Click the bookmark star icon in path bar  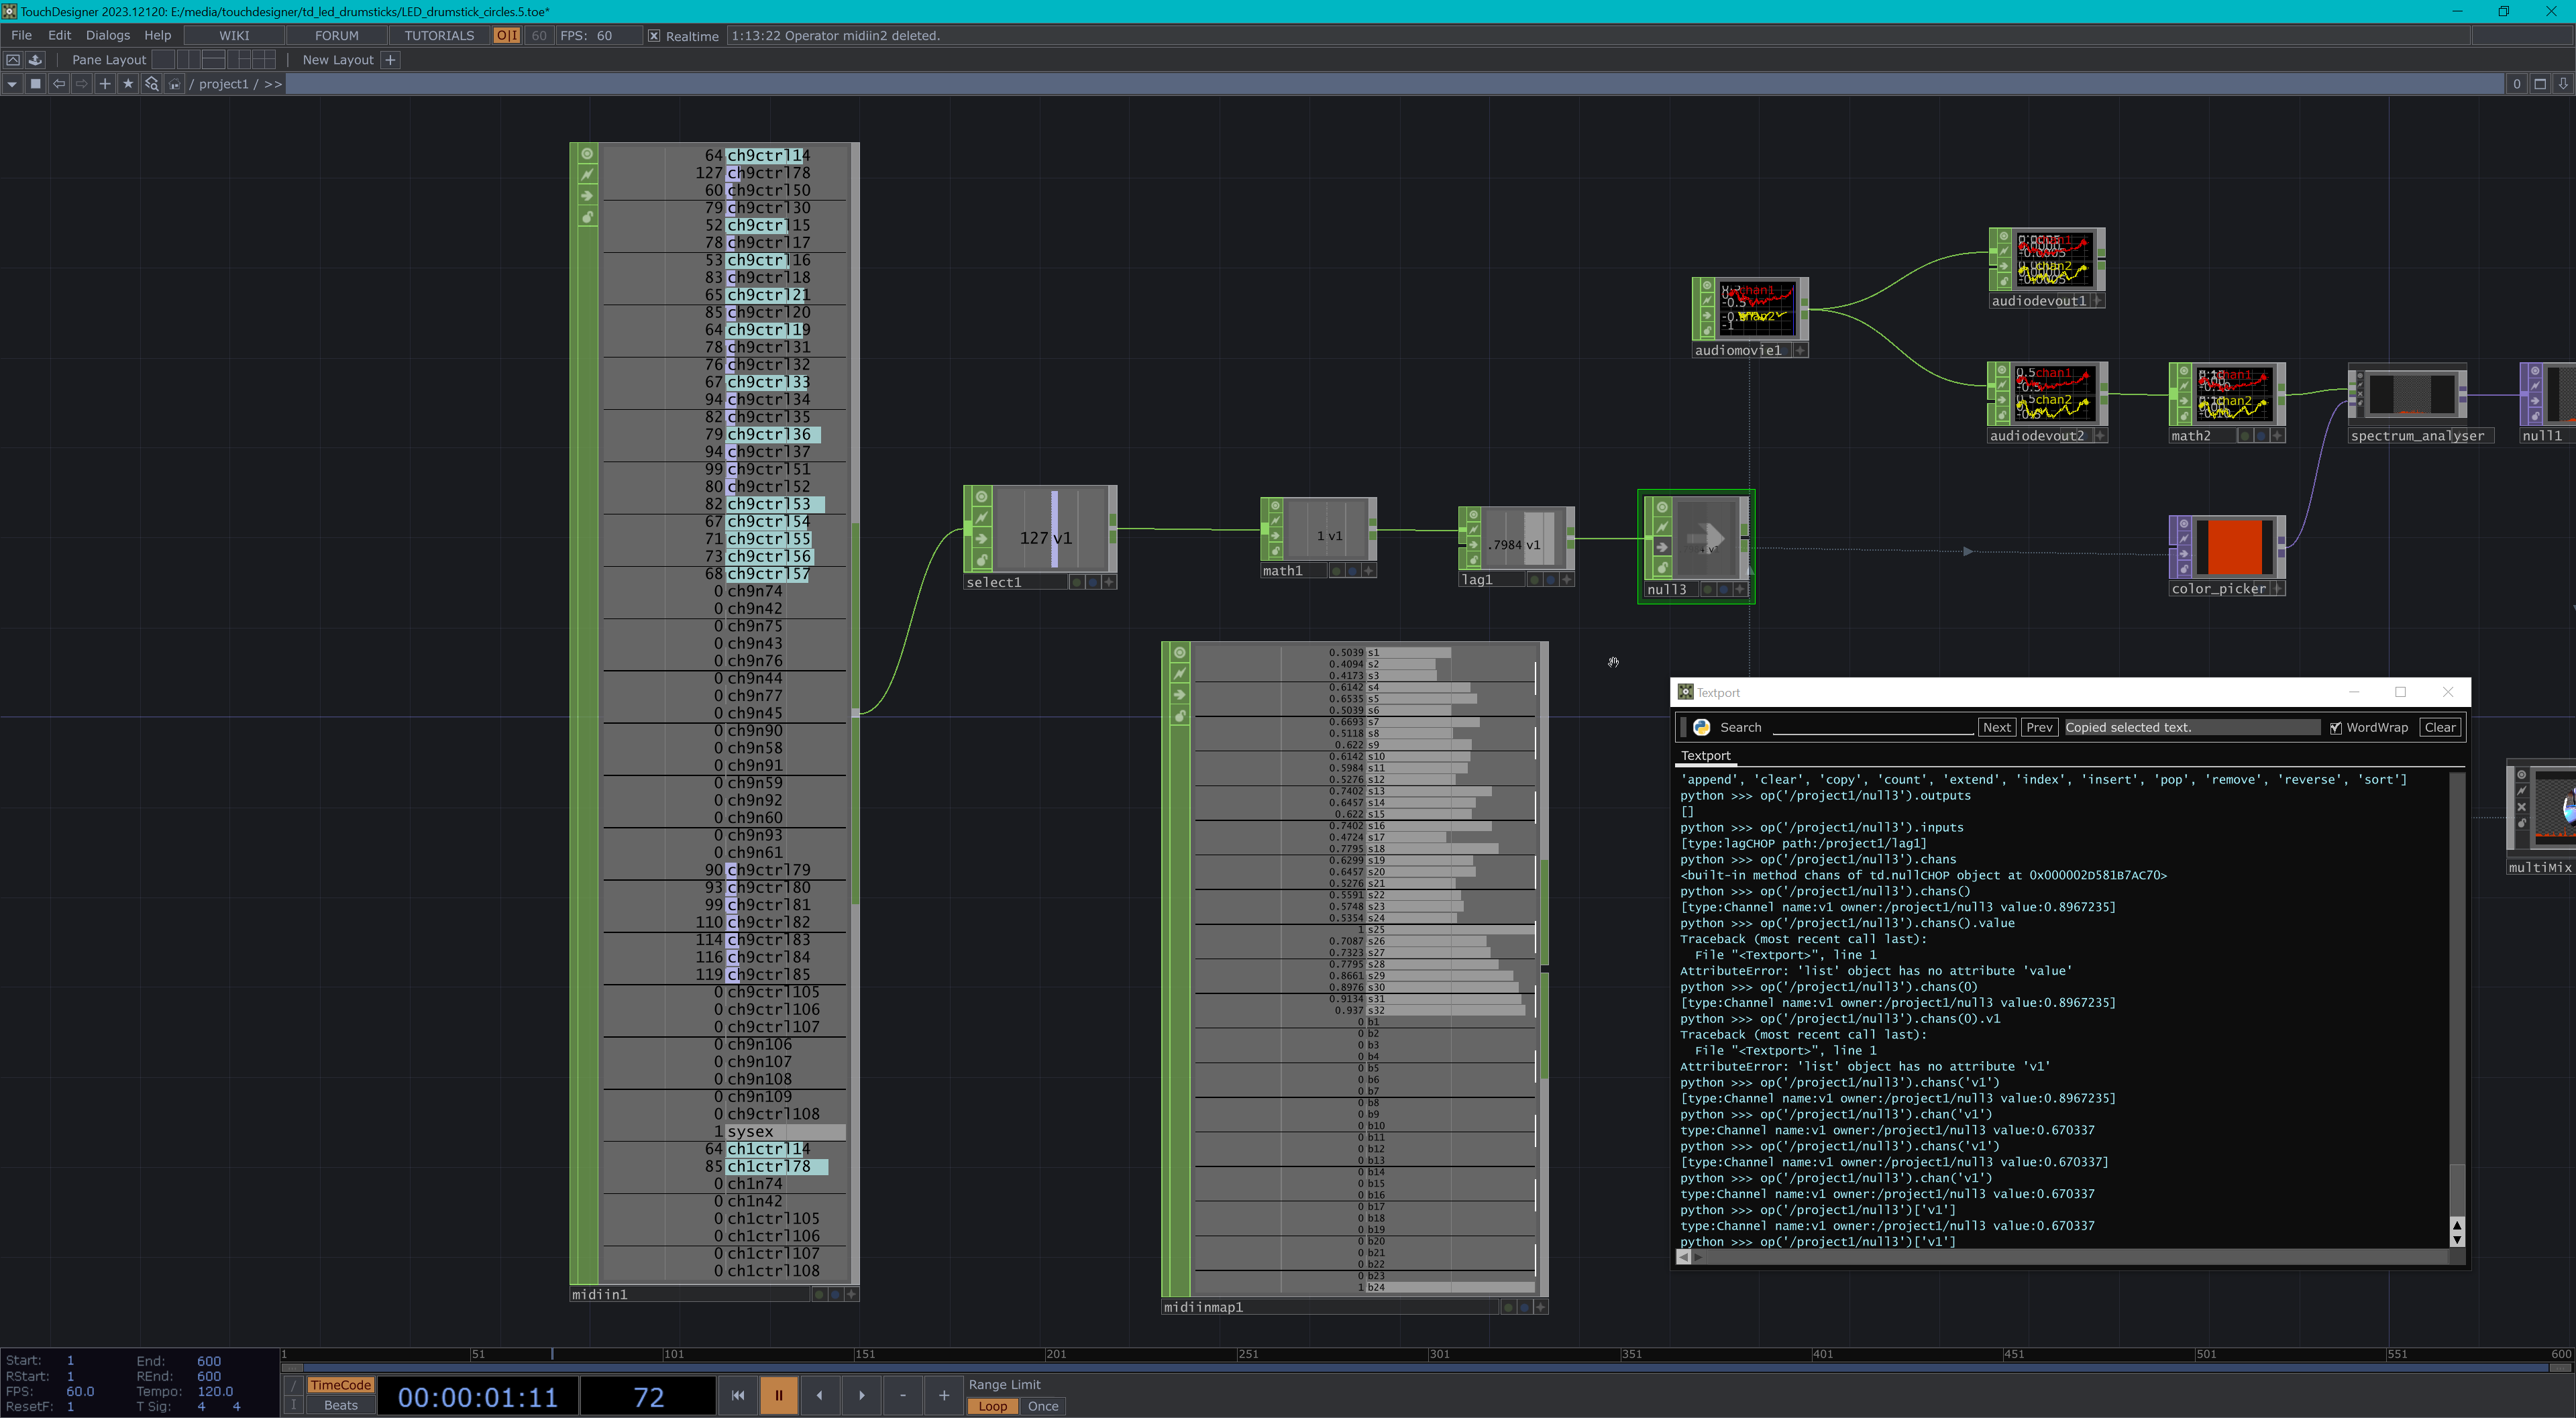[x=128, y=84]
